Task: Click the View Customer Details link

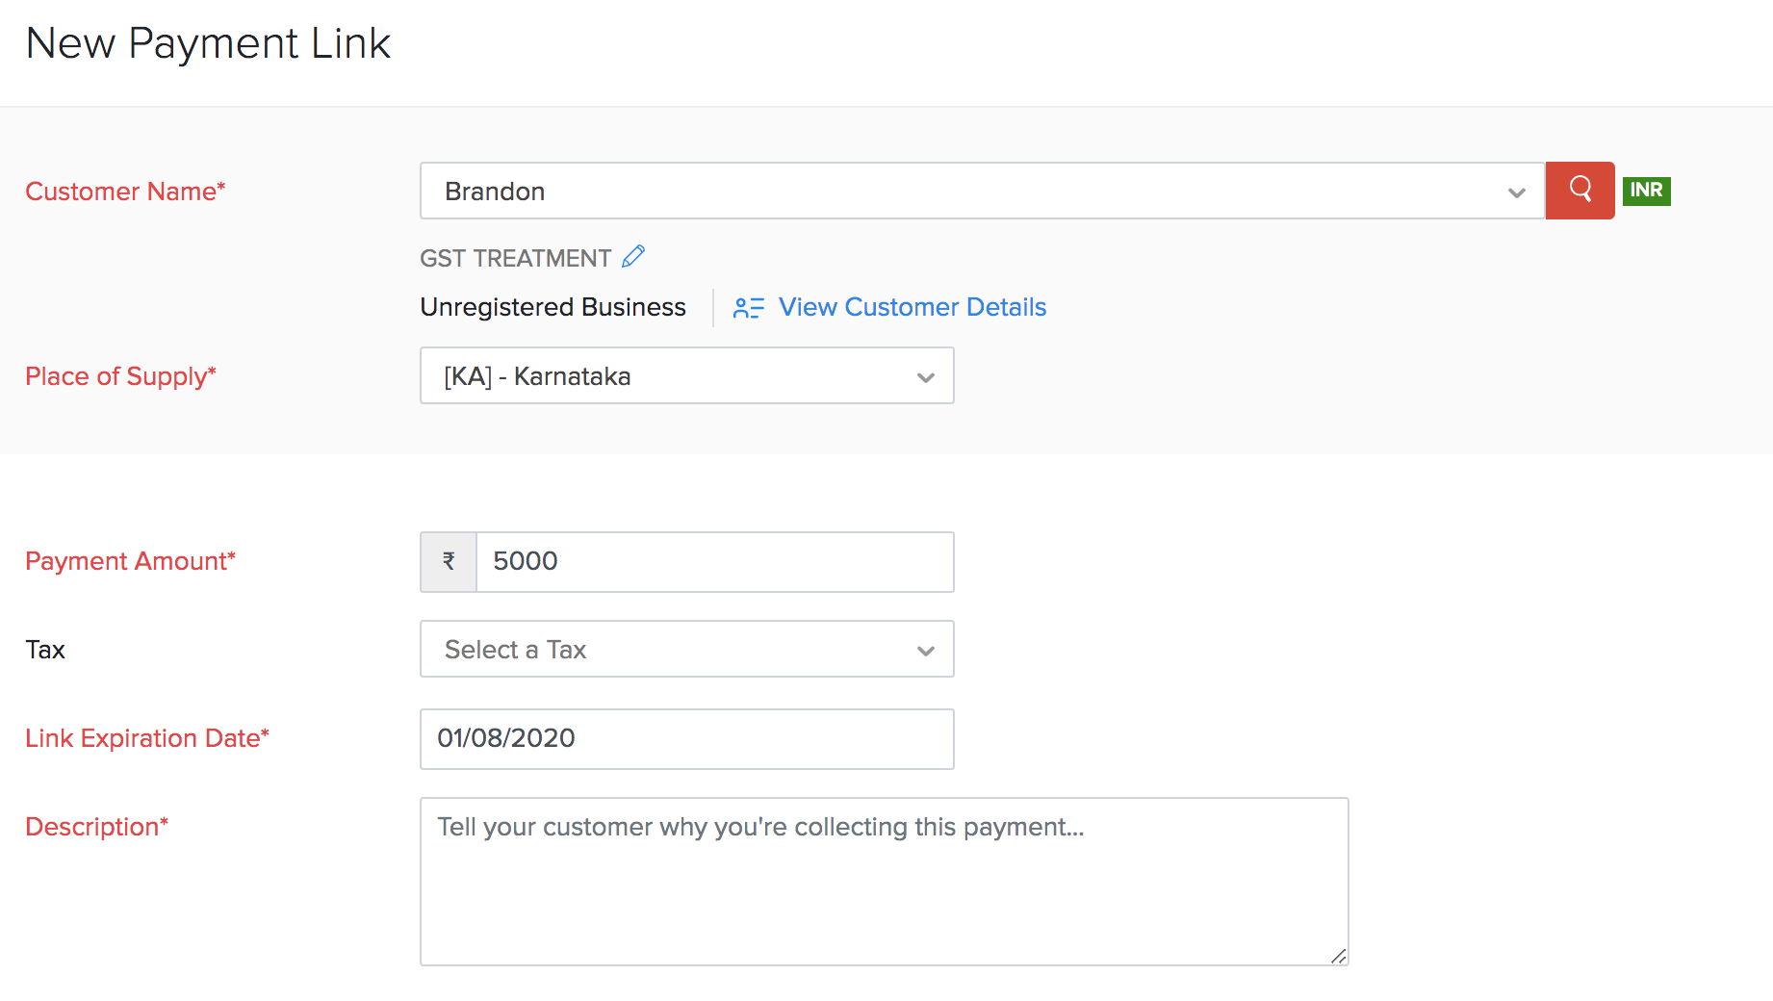Action: coord(912,307)
